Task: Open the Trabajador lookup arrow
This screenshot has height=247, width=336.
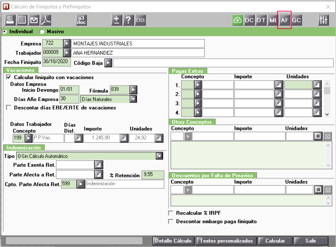Action: point(67,53)
